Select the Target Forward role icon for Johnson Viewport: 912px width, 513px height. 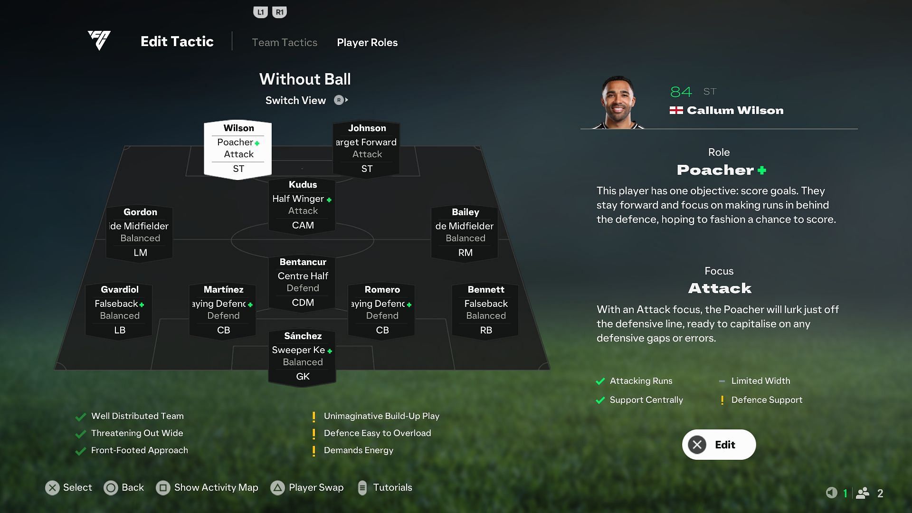366,142
